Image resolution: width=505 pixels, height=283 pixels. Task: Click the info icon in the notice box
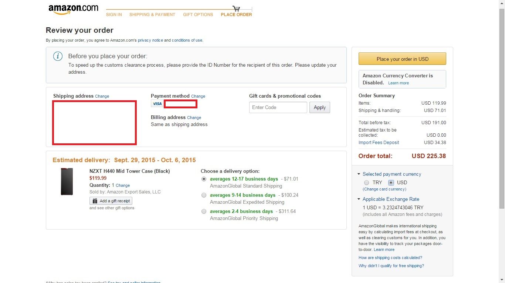coord(58,56)
